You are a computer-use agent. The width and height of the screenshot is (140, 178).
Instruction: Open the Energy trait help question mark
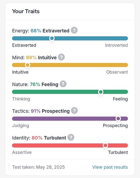click(x=74, y=30)
